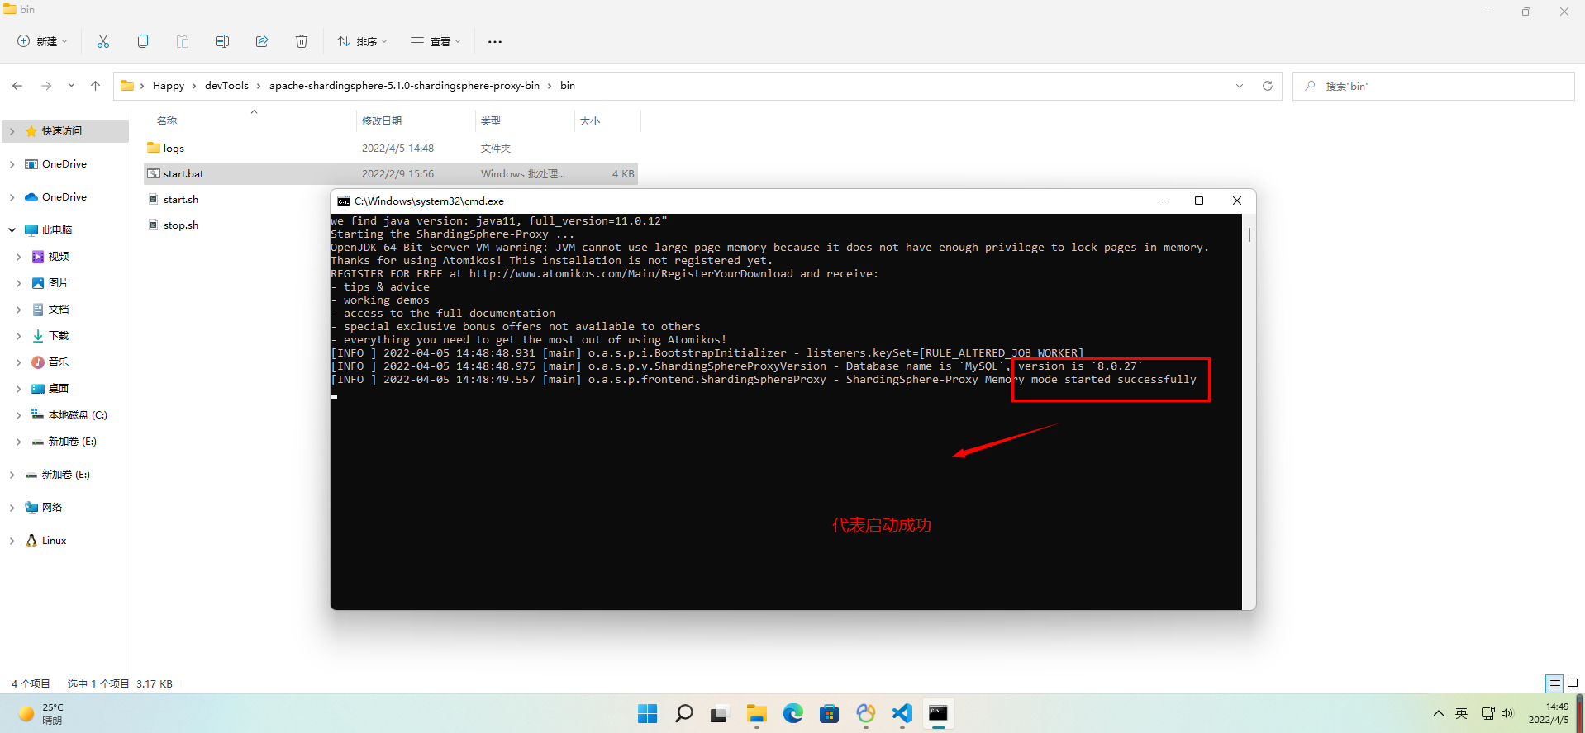This screenshot has height=733, width=1585.
Task: Open the three-dot See more menu
Action: point(495,41)
